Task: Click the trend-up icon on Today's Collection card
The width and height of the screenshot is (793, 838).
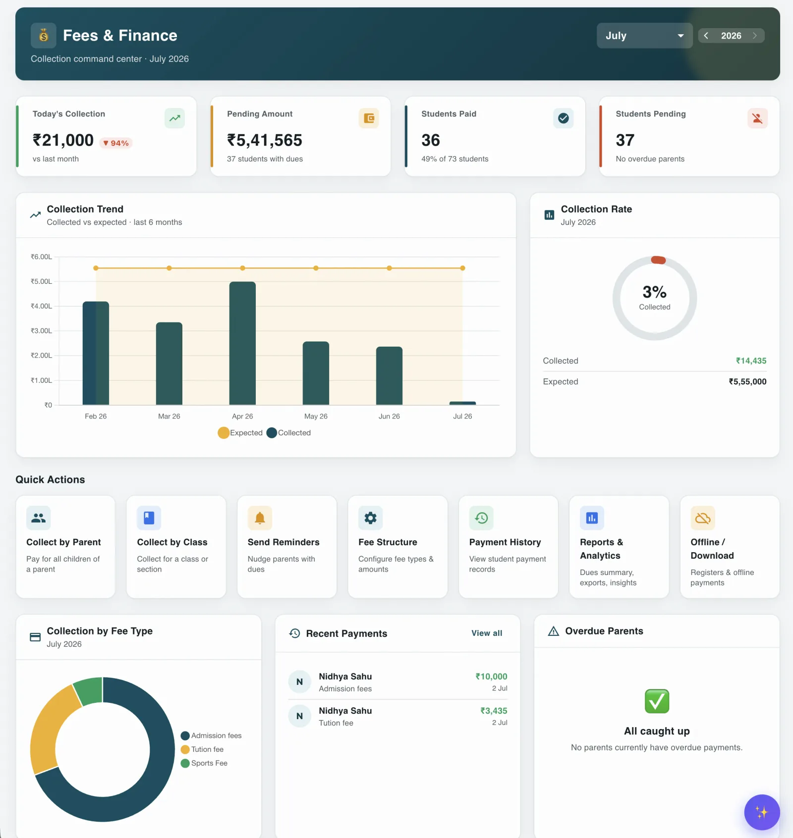Action: tap(174, 118)
